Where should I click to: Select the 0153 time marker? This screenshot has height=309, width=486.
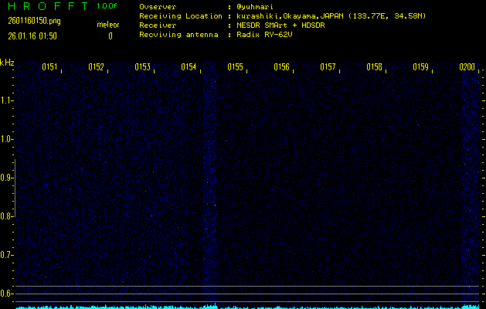point(142,67)
